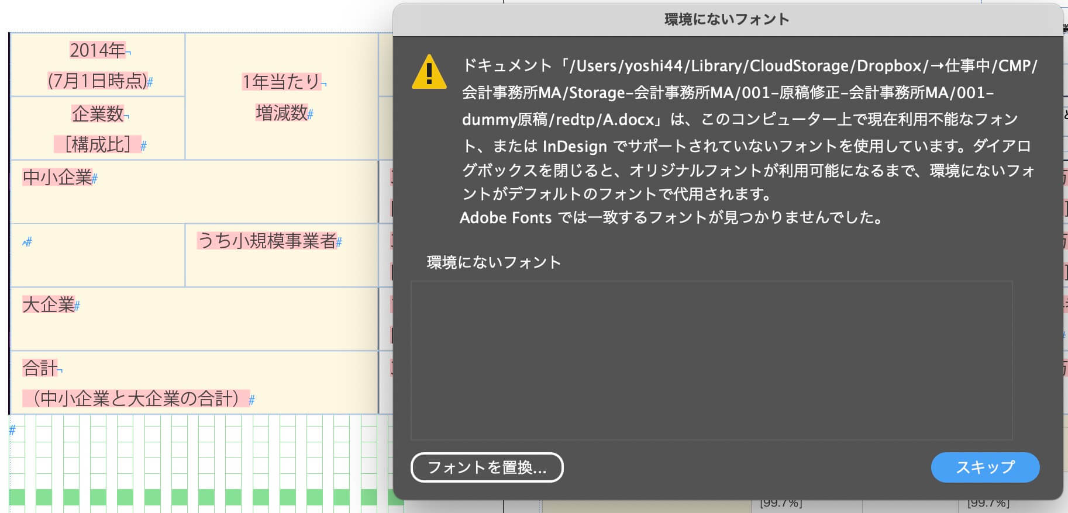This screenshot has width=1068, height=513.
Task: Click the 大企業 row label
Action: (x=49, y=304)
